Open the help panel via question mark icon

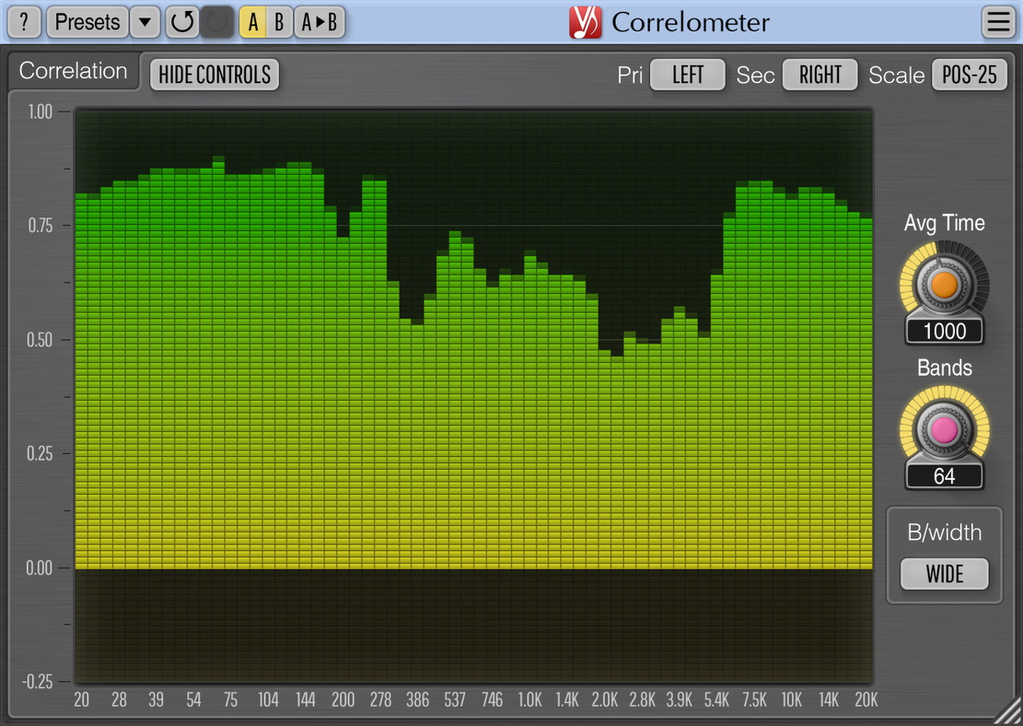(x=23, y=22)
